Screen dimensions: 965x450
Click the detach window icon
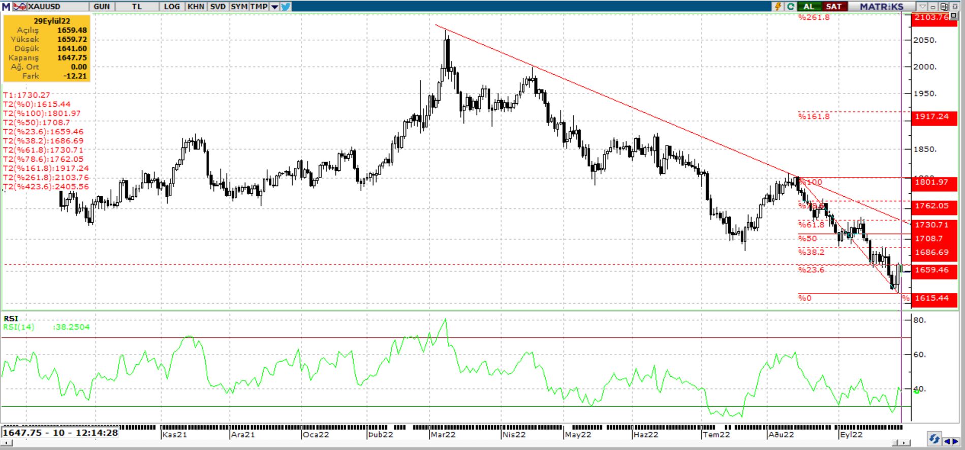944,7
